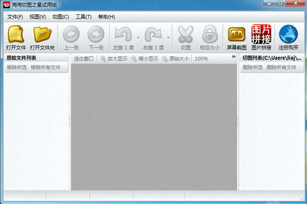Open a folder with 打开文件夹 icon

pyautogui.click(x=42, y=37)
